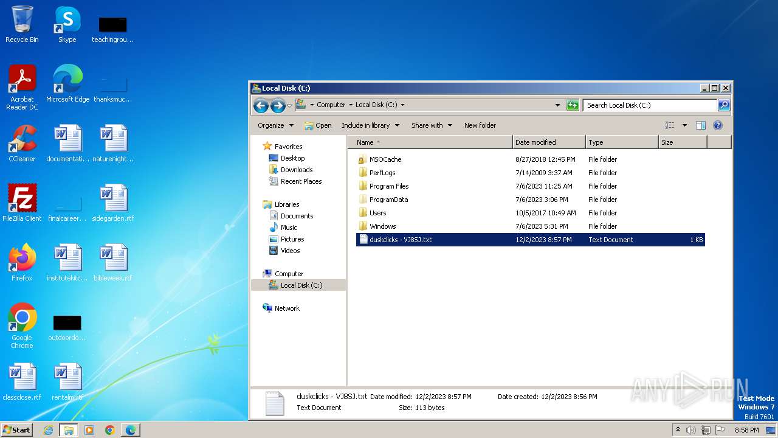This screenshot has height=438, width=778.
Task: Expand Local Disk (C:) breadcrumb arrow
Action: pyautogui.click(x=402, y=105)
